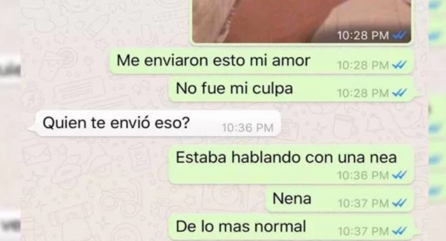Open the photo sent at 10:28 PM
The image size is (446, 241).
[302, 22]
